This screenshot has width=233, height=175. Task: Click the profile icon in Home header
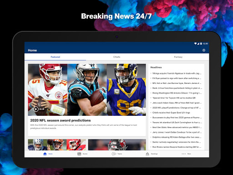click(204, 50)
